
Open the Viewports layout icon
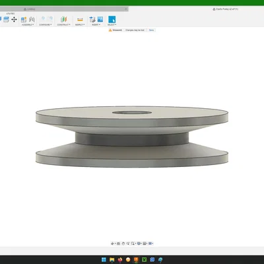pyautogui.click(x=150, y=244)
